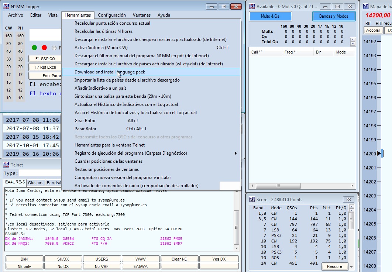Open the Archivo menu
The image size is (392, 272).
[16, 15]
